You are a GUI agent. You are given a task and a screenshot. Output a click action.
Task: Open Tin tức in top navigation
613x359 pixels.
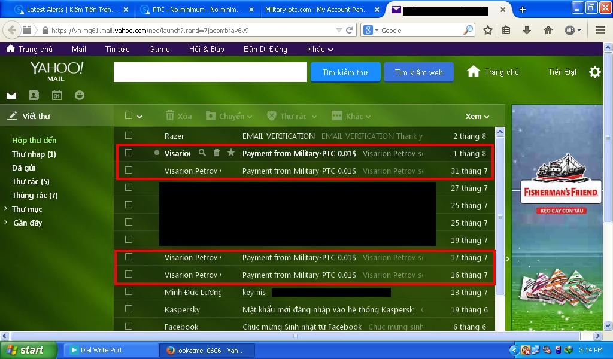click(117, 49)
